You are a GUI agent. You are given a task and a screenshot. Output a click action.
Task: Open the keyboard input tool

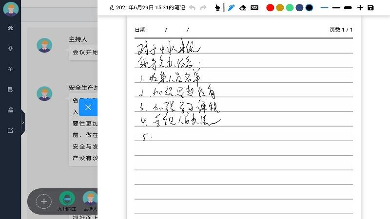254,8
